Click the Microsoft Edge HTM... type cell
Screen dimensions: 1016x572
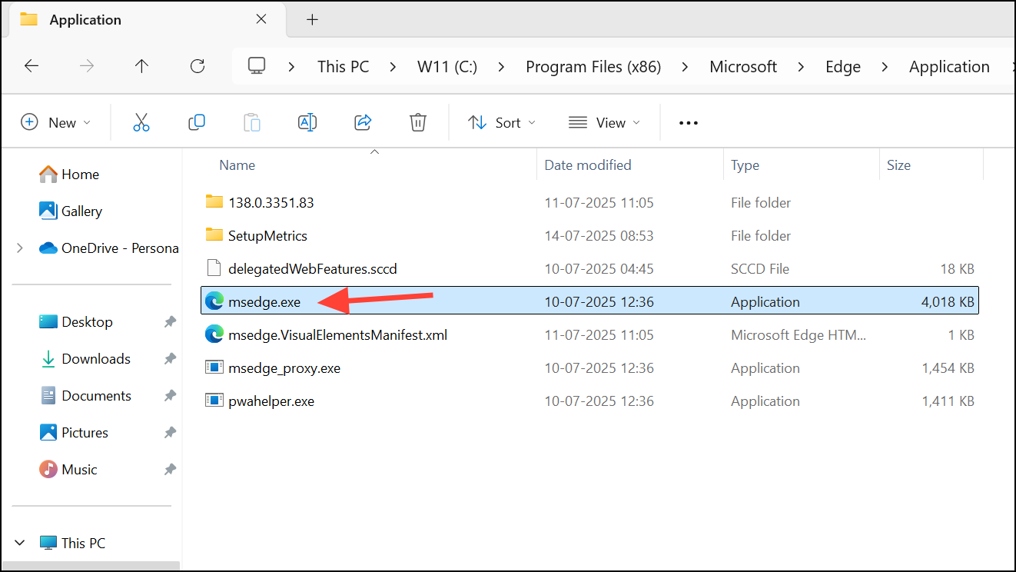pos(799,335)
